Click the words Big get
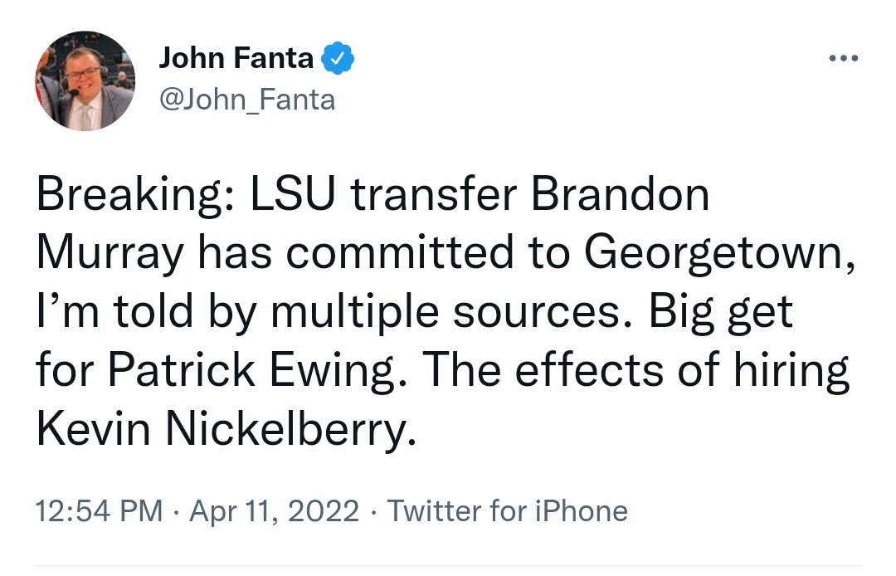Viewport: 896px width, 576px height. coord(721,312)
